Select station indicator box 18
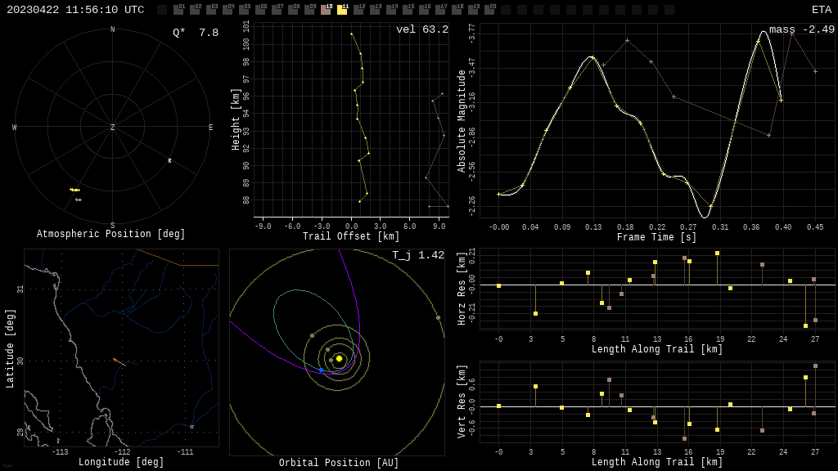The height and width of the screenshot is (471, 838). coord(457,10)
